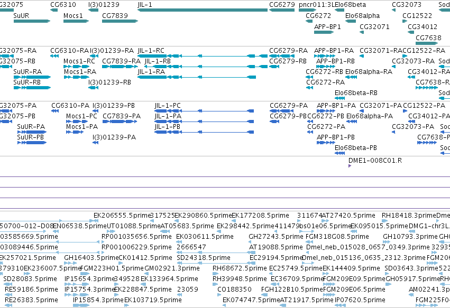
Task: Select the CG7839-RA transcript label
Action: 122,61
